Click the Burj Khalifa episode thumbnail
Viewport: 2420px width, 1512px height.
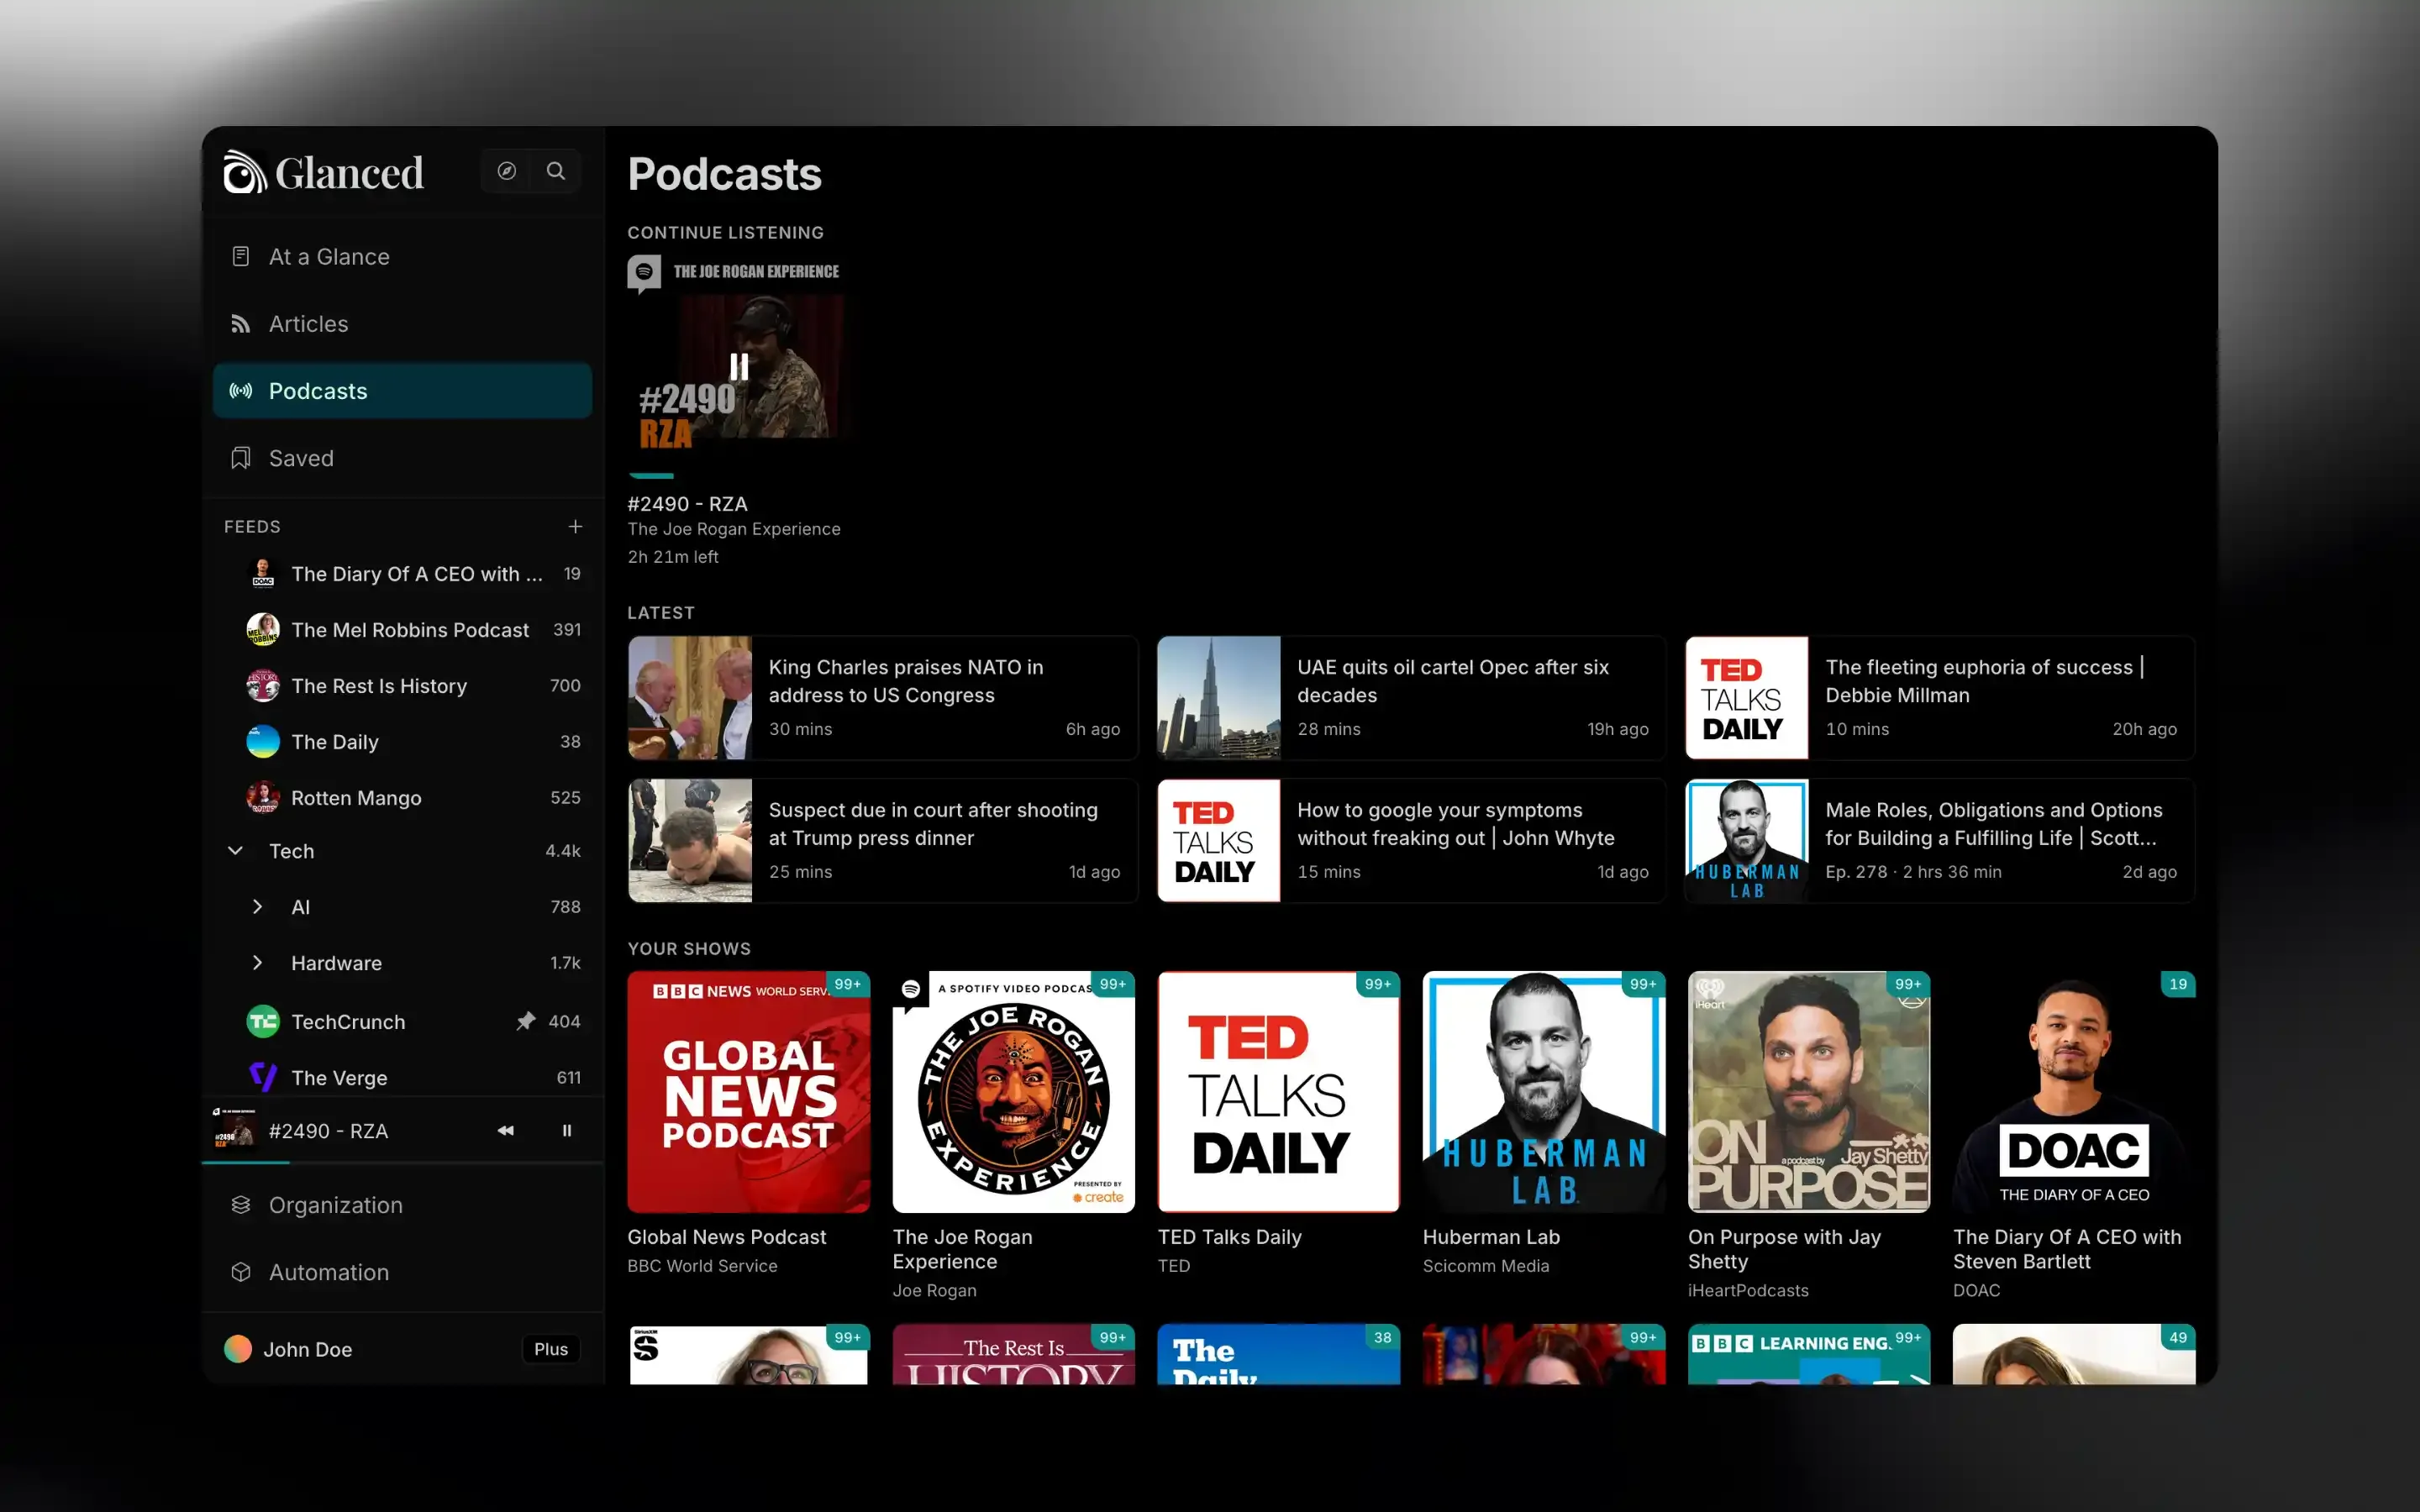coord(1219,698)
